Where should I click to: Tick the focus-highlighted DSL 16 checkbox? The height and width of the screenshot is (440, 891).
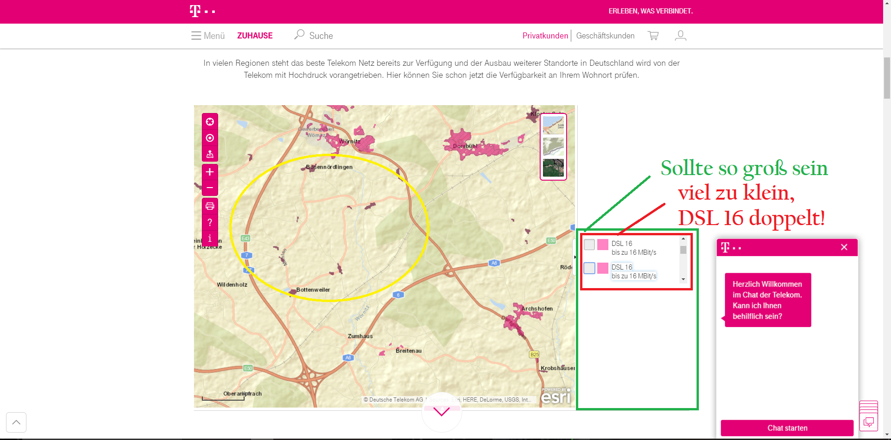pos(589,268)
